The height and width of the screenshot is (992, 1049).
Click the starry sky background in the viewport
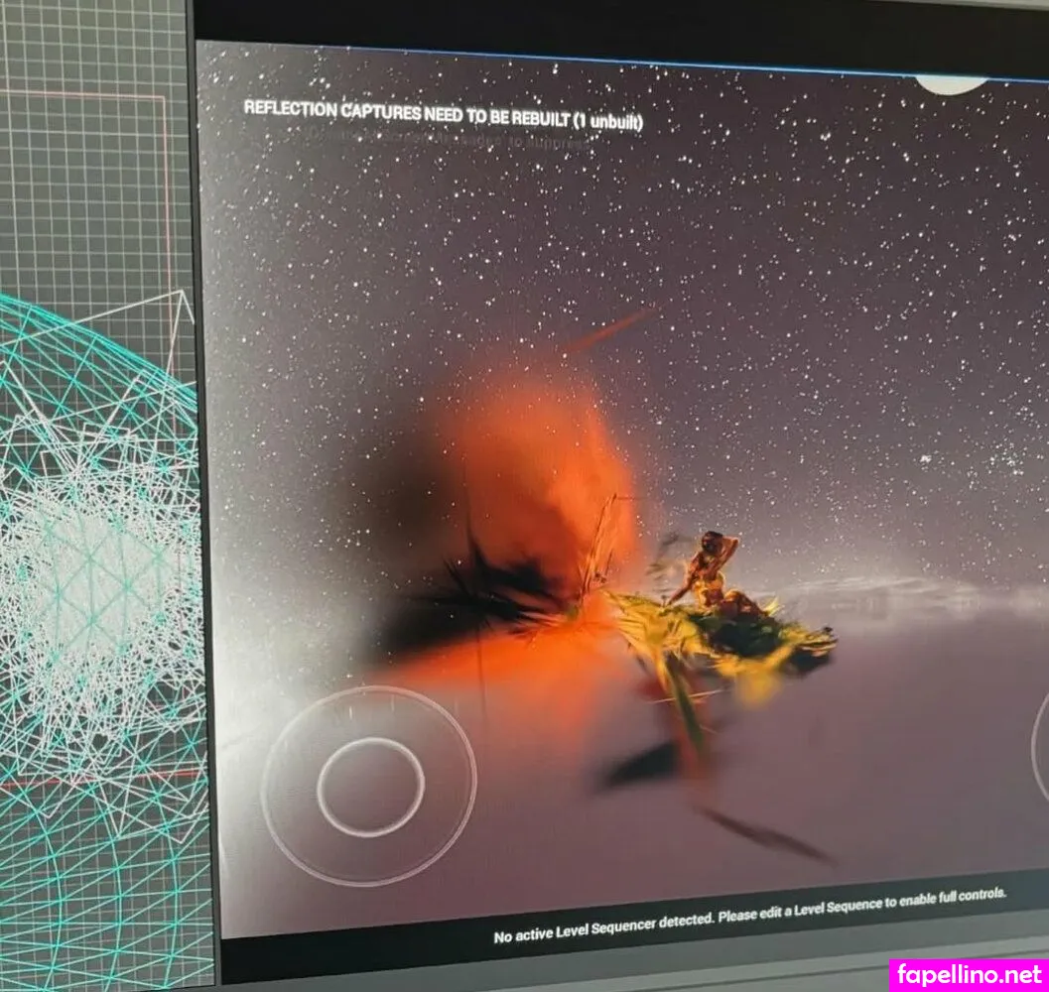794,248
